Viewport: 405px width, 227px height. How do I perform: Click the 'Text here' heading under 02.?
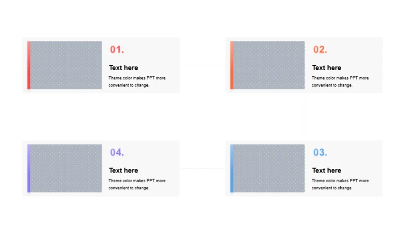tap(327, 68)
